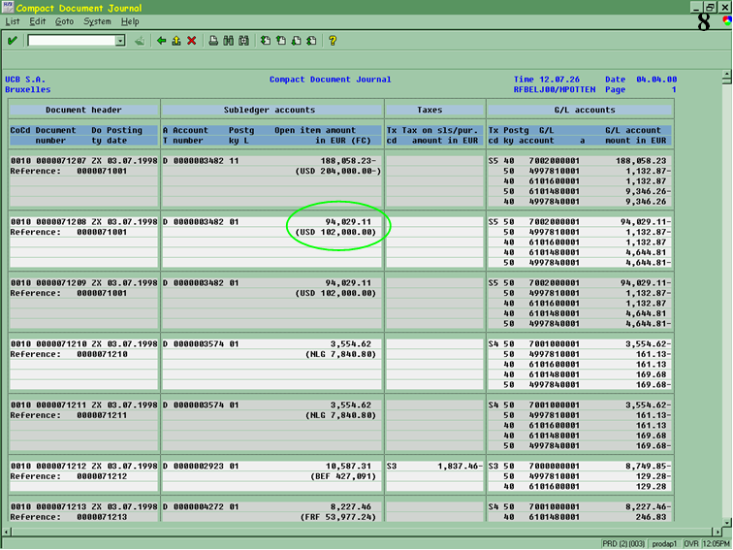Viewport: 733px width, 550px height.
Task: Click inside the command input field
Action: click(71, 41)
